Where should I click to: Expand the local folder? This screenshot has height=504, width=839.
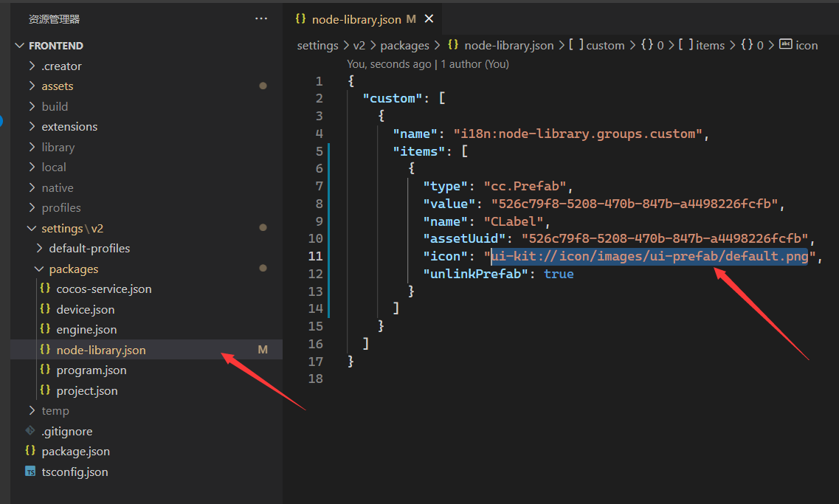32,167
